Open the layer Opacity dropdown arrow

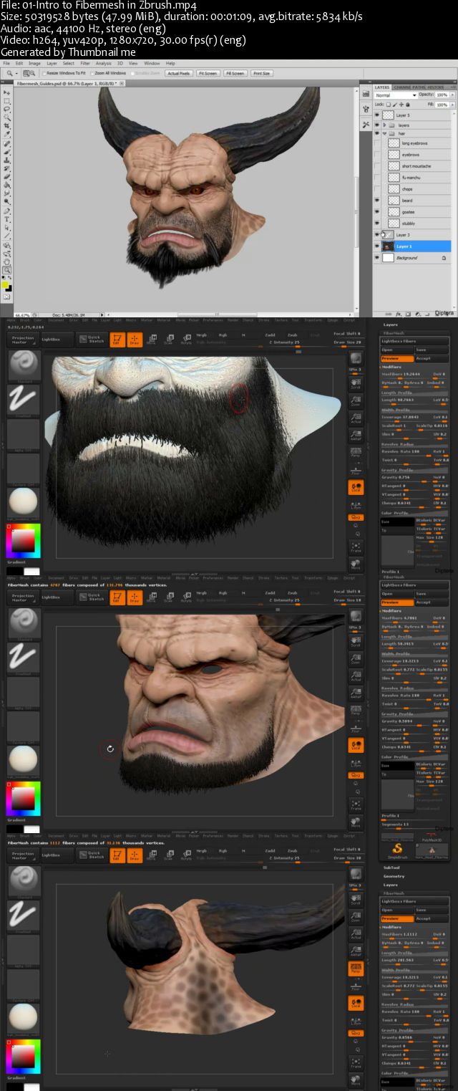coord(452,95)
